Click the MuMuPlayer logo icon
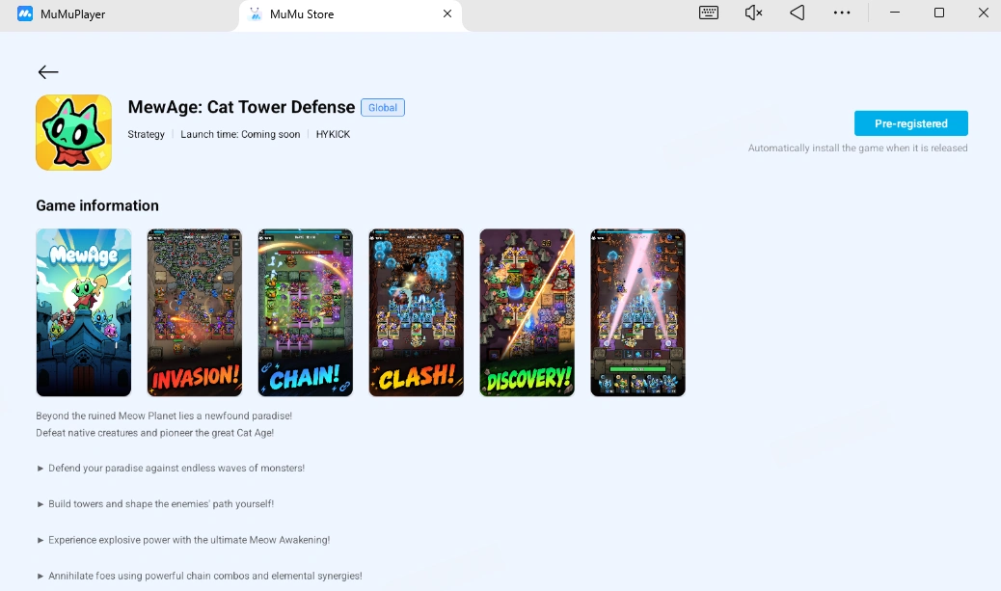1001x591 pixels. click(25, 13)
